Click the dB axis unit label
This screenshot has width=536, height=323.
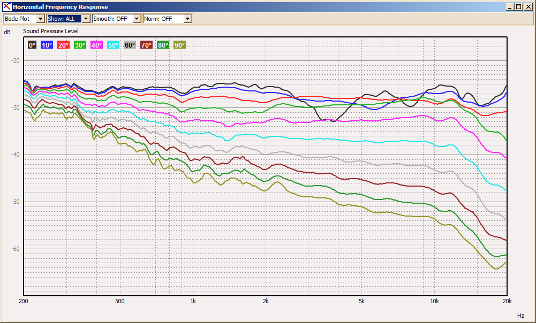pyautogui.click(x=7, y=32)
